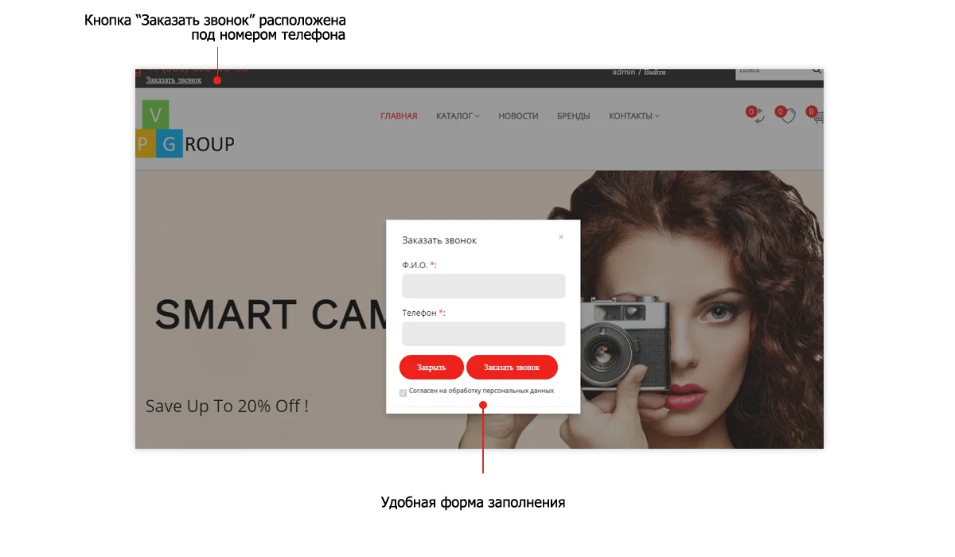The height and width of the screenshot is (557, 955).
Task: Toggle the personal data consent checkbox
Action: (403, 393)
